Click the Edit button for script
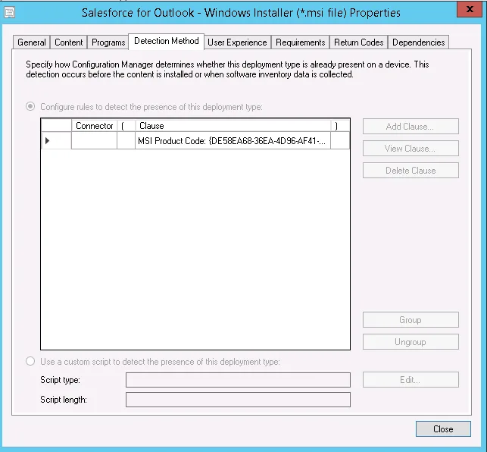 coord(411,380)
